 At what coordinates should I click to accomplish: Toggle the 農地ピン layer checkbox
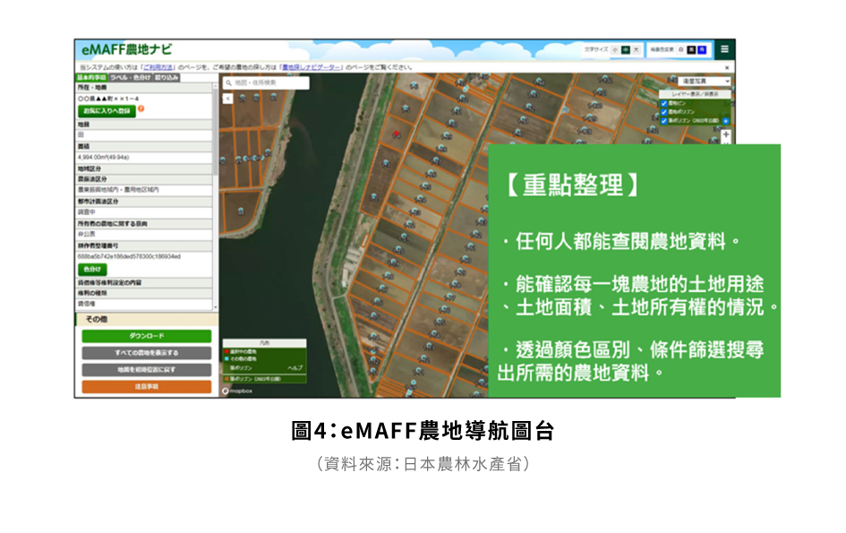663,103
